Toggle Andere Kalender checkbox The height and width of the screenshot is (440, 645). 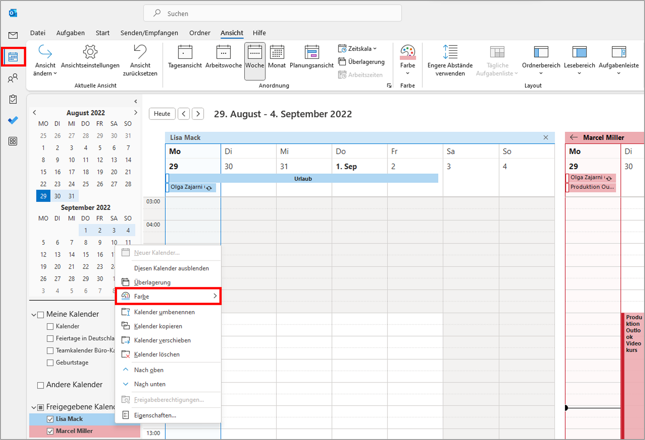[x=40, y=385]
